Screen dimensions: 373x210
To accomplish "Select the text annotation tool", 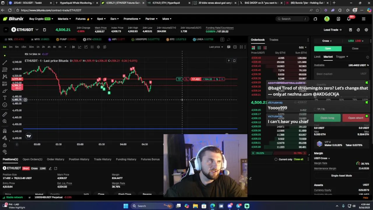I will (x=5, y=98).
